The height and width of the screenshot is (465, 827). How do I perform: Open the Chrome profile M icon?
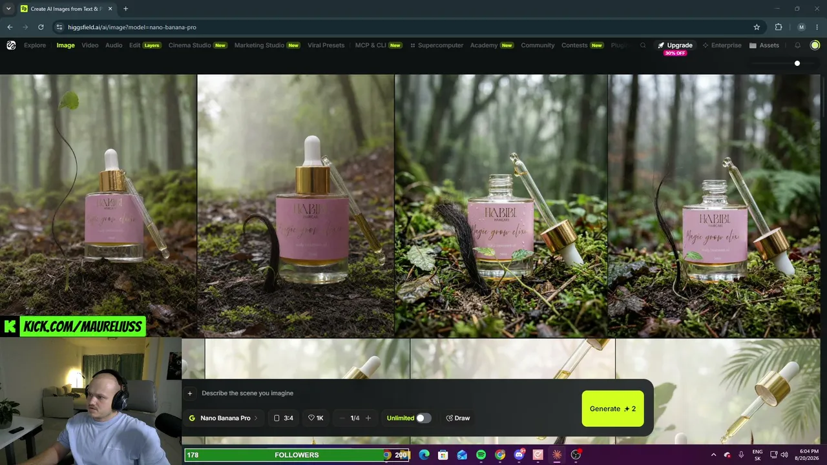point(801,27)
